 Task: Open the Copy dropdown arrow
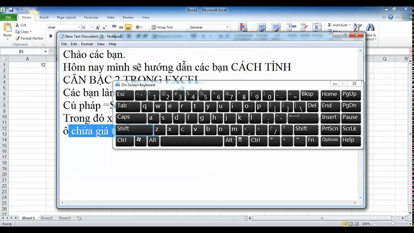tap(31, 31)
